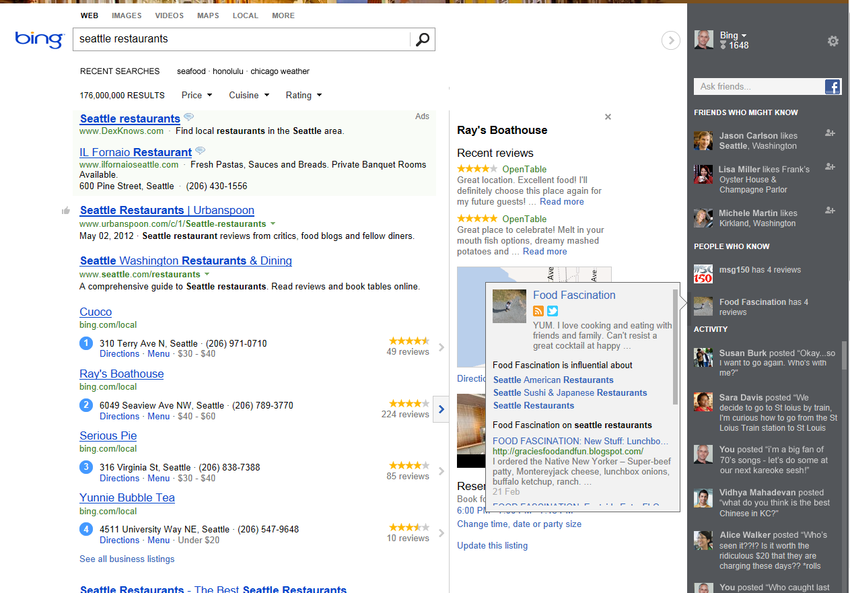Click See all business listings

pyautogui.click(x=127, y=559)
